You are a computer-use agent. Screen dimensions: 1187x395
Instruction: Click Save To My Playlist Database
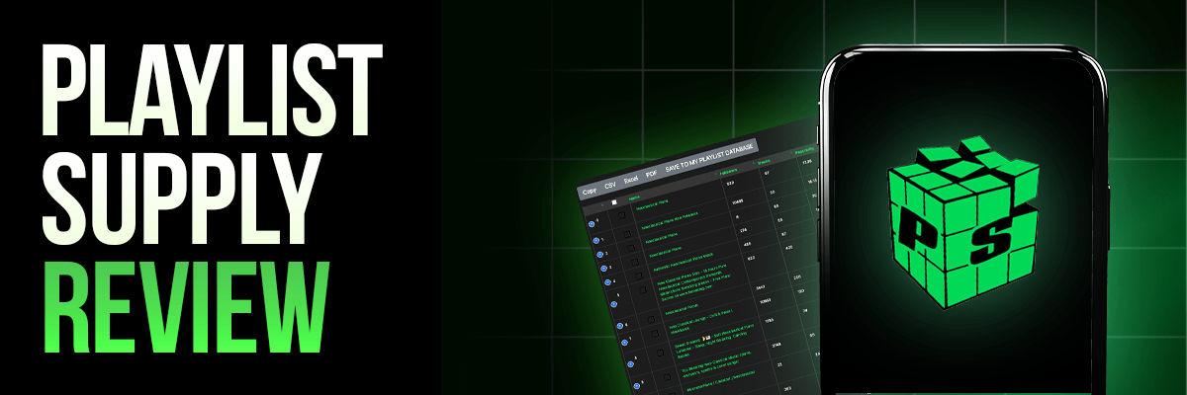(709, 159)
